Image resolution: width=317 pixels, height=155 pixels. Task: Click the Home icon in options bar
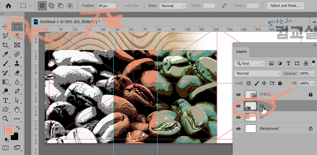pos(8,6)
